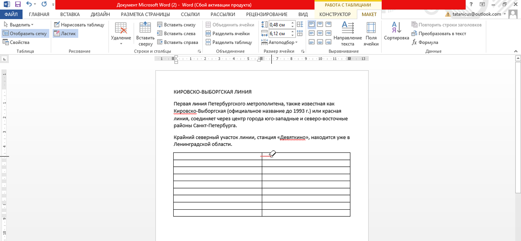Insert a Формула
The width and height of the screenshot is (521, 241).
425,43
